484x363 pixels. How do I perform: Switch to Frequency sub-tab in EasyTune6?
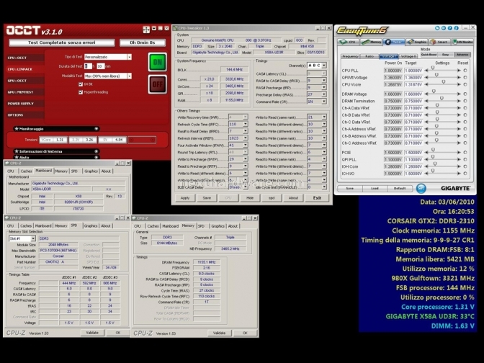(x=350, y=56)
